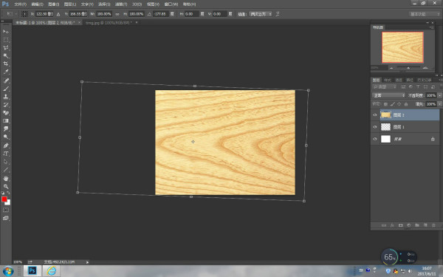The image size is (443, 277).
Task: Select the Move tool
Action: pyautogui.click(x=6, y=31)
